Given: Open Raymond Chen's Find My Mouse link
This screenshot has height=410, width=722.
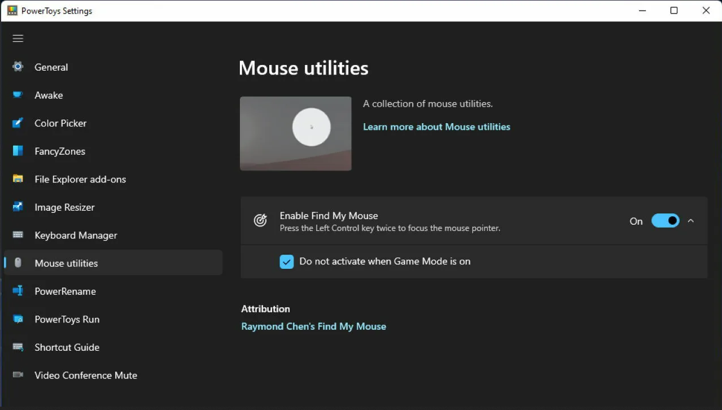Looking at the screenshot, I should (x=314, y=326).
